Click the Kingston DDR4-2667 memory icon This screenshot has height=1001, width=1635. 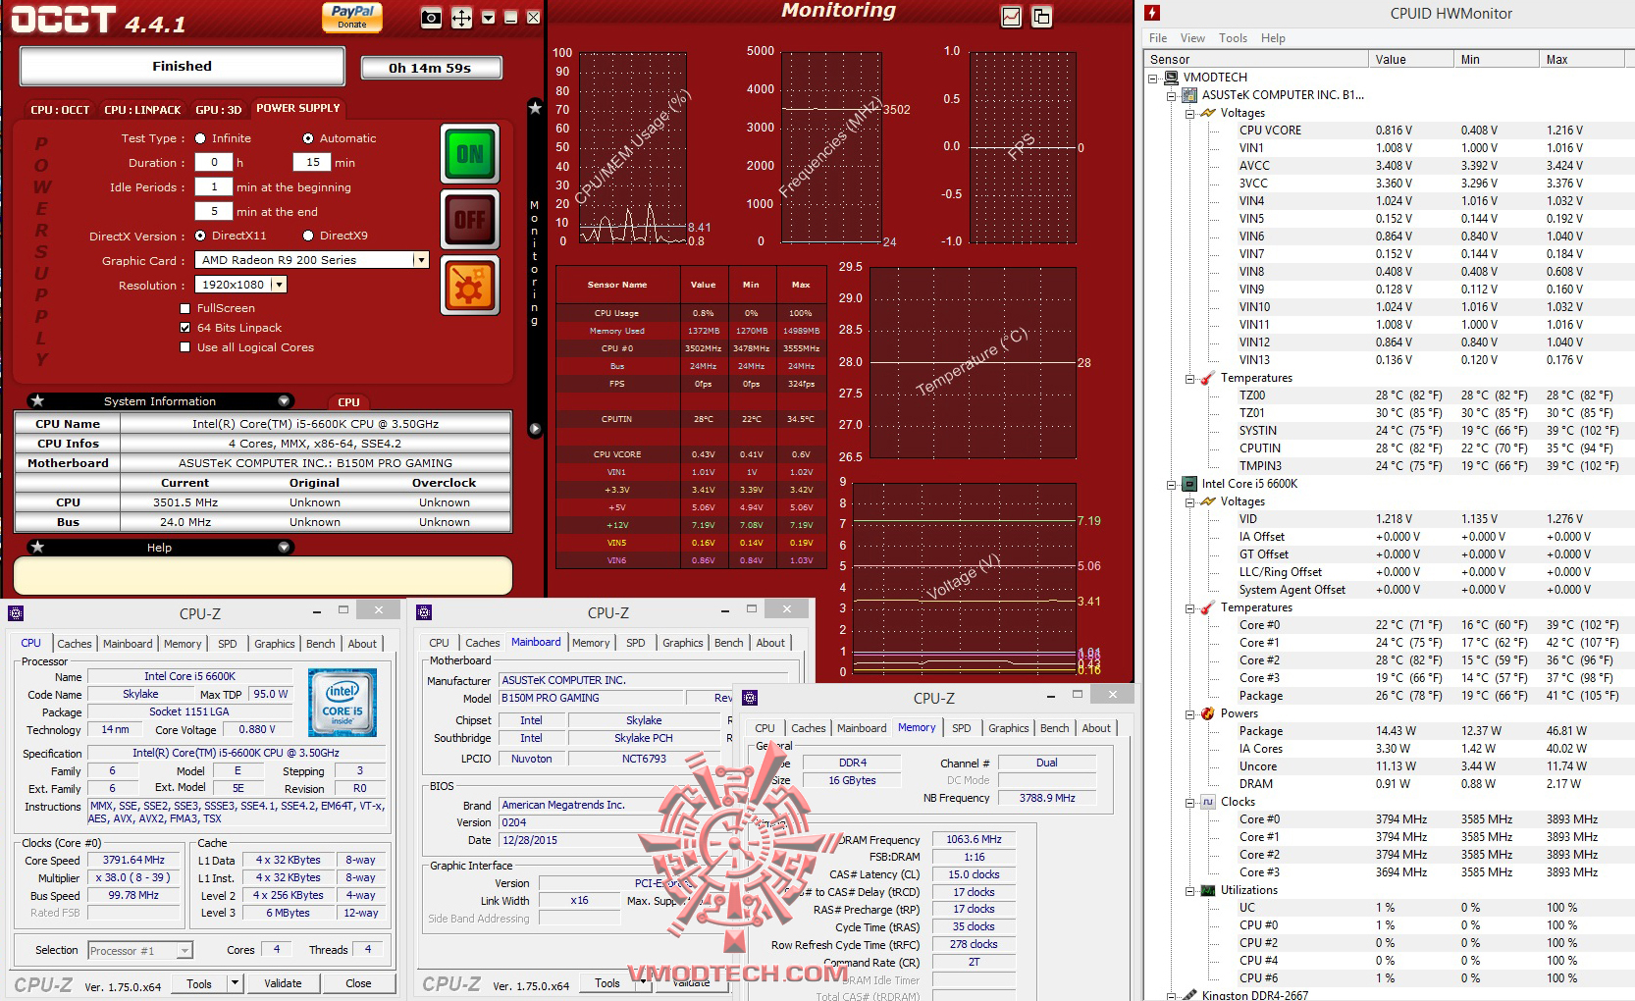(x=1188, y=994)
